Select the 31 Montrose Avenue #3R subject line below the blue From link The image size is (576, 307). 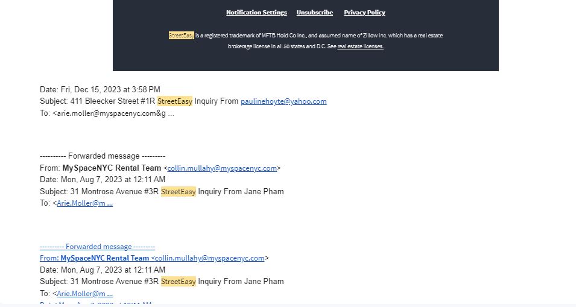[x=162, y=282]
